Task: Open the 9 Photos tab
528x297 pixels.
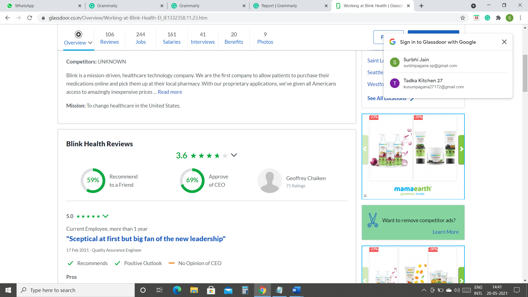Action: coord(265,38)
